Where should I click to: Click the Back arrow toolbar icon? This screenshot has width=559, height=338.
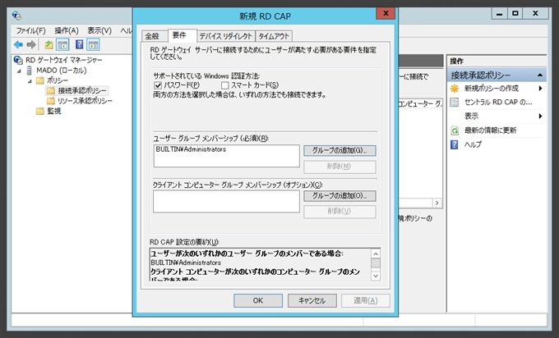point(18,44)
